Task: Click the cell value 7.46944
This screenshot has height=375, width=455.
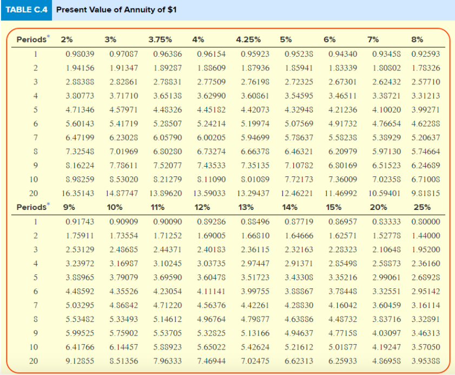Action: [x=211, y=361]
